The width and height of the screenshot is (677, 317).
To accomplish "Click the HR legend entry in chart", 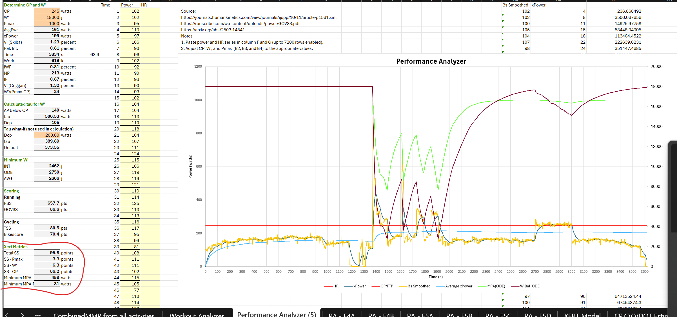I will (x=336, y=286).
